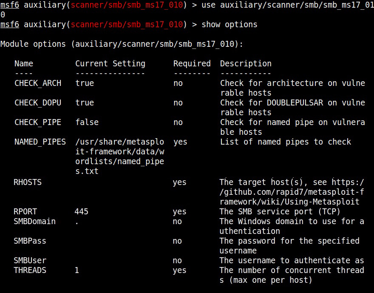374x293 pixels.
Task: Click the Current Setting column header
Action: point(110,63)
